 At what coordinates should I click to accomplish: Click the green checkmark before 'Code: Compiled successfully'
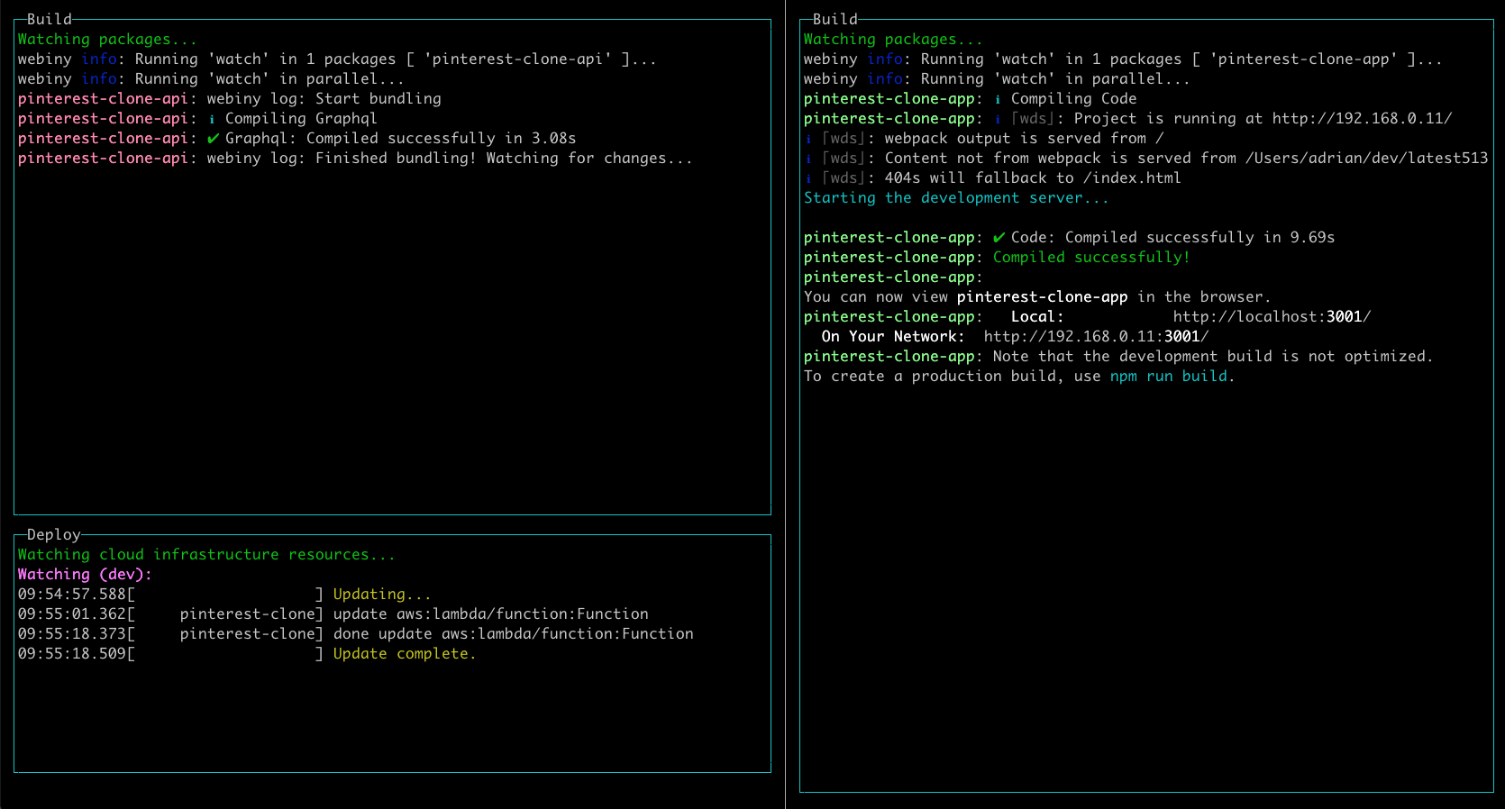click(x=999, y=237)
